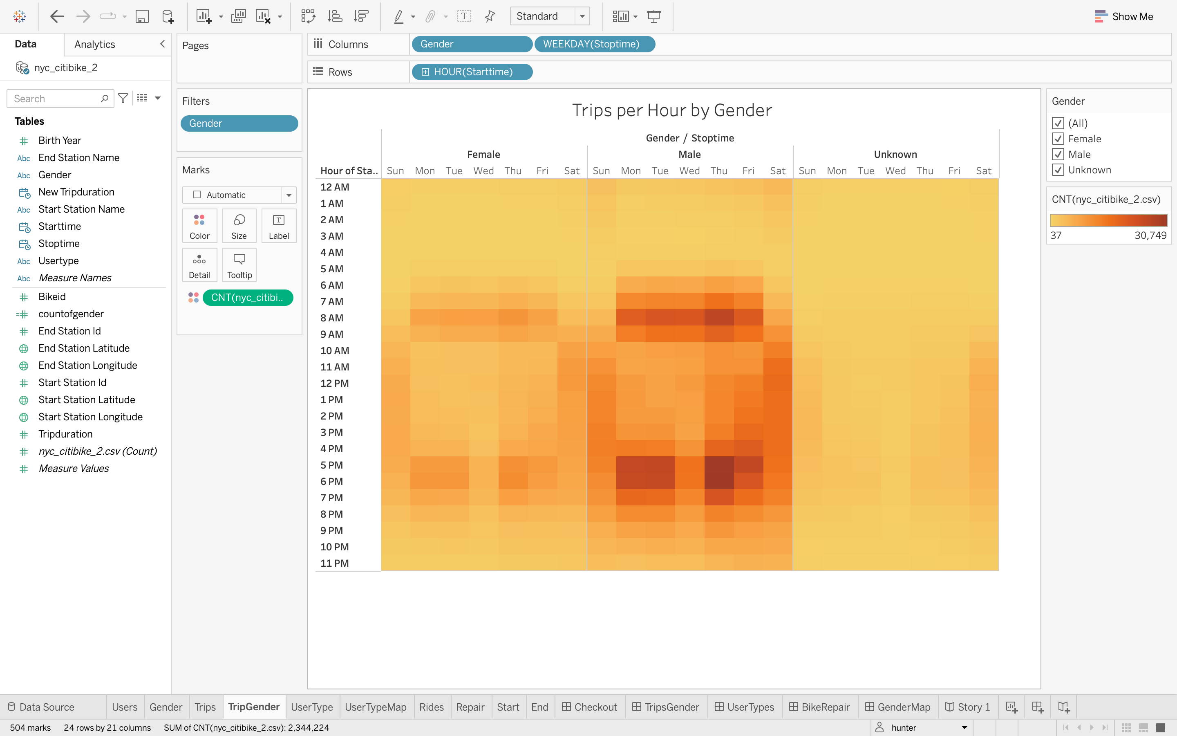Click the Sort Ascending toolbar icon
1177x736 pixels.
335,16
